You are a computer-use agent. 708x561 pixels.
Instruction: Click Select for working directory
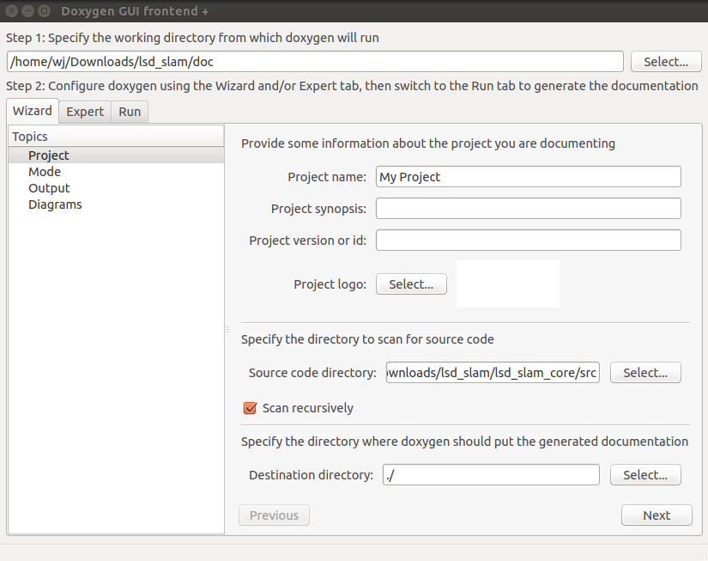click(x=666, y=62)
